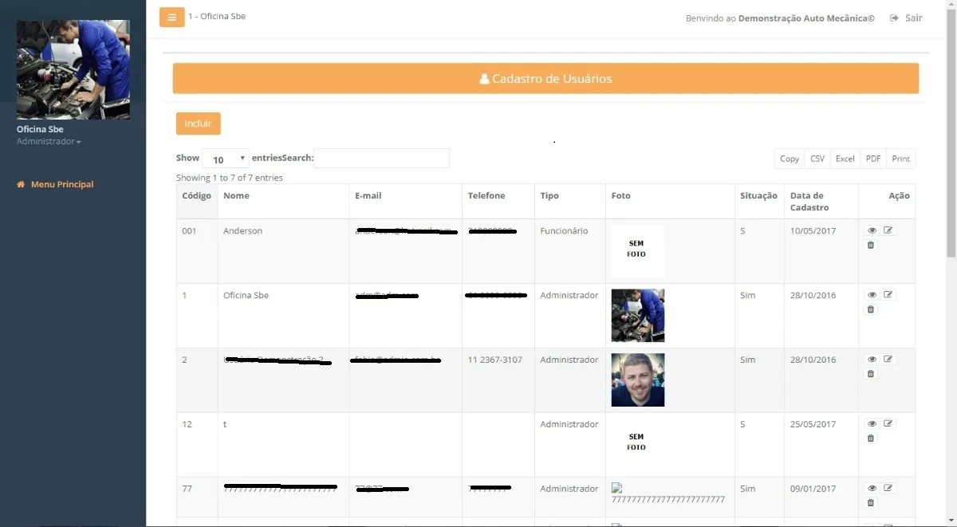Edit the record with código 2
This screenshot has height=527, width=957.
[x=888, y=360]
